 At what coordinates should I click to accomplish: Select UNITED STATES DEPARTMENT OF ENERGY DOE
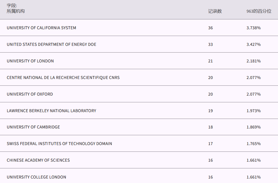[x=51, y=44]
